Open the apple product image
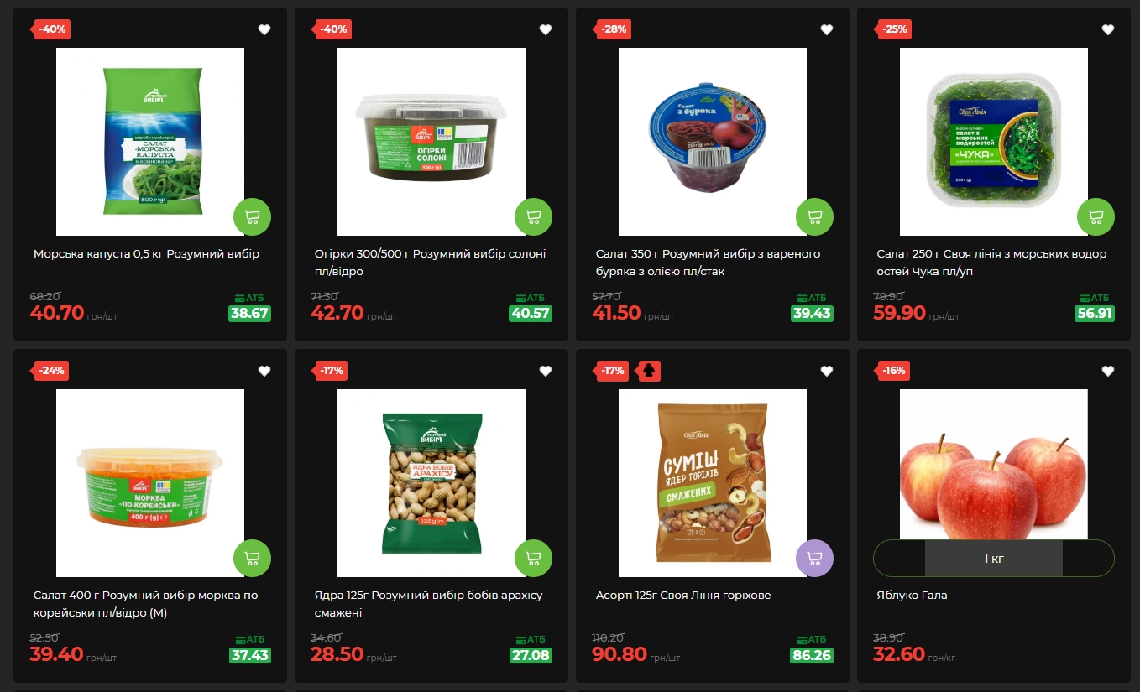 click(x=994, y=465)
